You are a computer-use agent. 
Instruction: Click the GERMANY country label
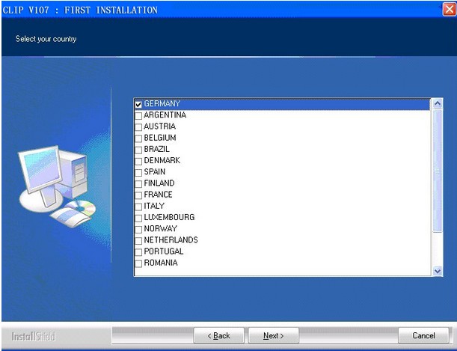click(162, 103)
